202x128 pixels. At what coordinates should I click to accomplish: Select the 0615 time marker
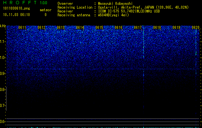pyautogui.click(x=99, y=28)
